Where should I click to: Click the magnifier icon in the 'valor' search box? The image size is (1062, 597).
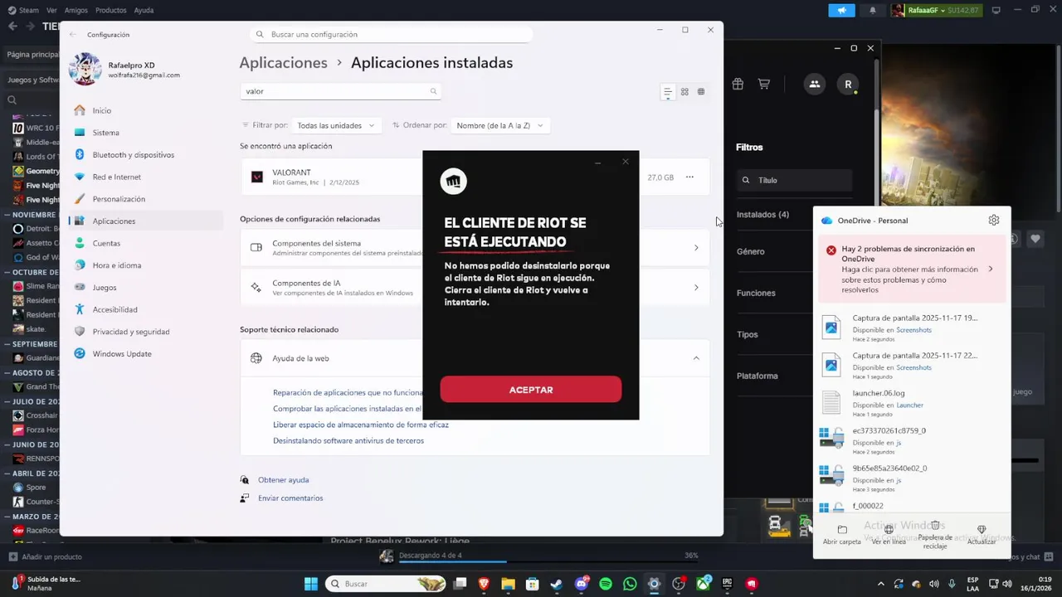(433, 91)
